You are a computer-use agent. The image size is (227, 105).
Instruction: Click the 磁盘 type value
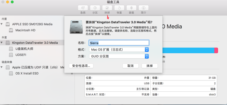(213, 89)
